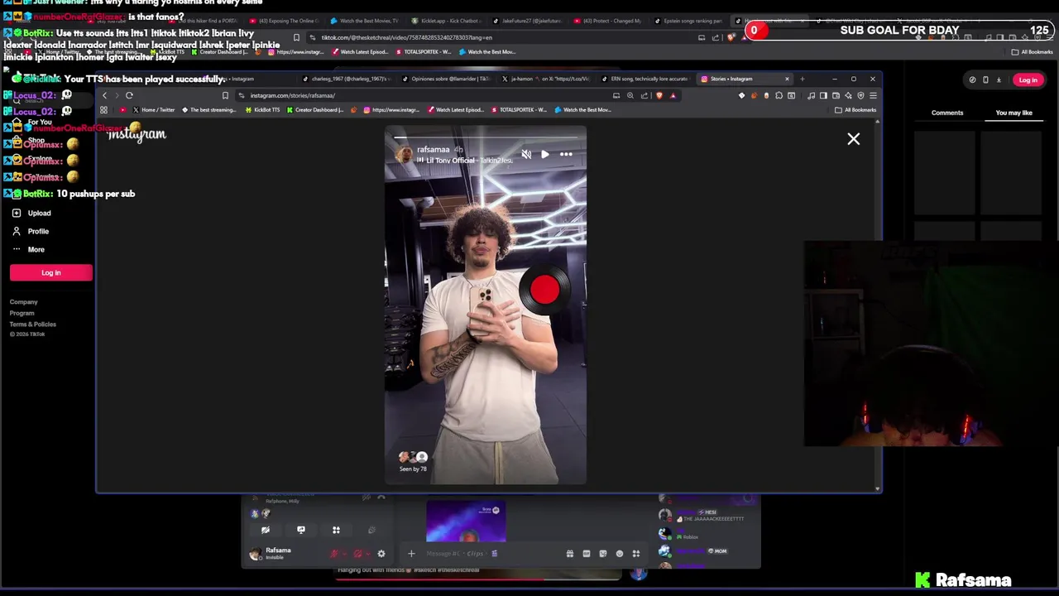
Task: Click the TikTok video progress bar
Action: pos(480,579)
